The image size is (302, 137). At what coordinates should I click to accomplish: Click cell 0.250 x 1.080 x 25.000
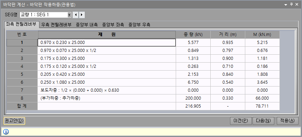tap(107, 82)
